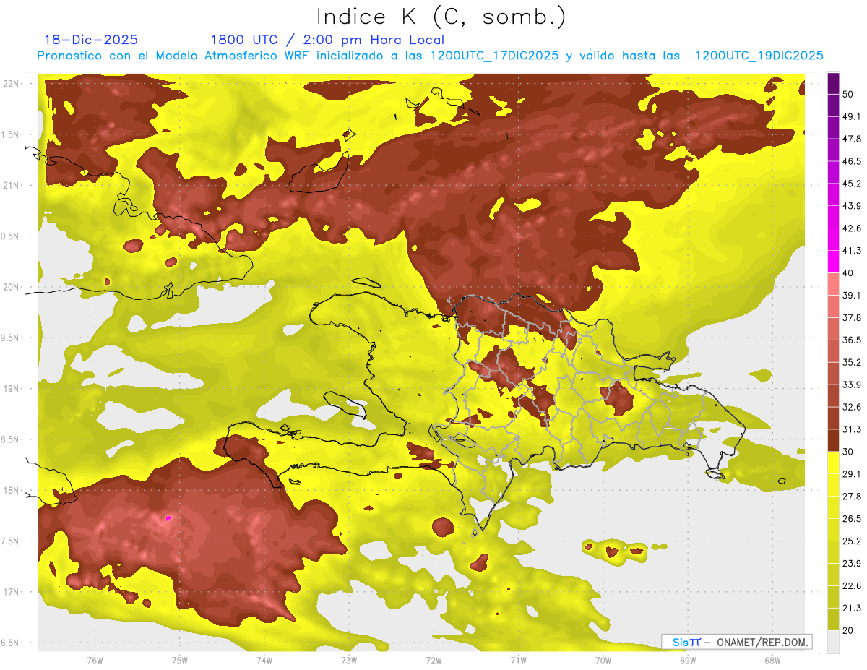This screenshot has width=867, height=670.
Task: Click '1800 UTC / 2:00 pm Hora Local' text
Action: pyautogui.click(x=327, y=40)
